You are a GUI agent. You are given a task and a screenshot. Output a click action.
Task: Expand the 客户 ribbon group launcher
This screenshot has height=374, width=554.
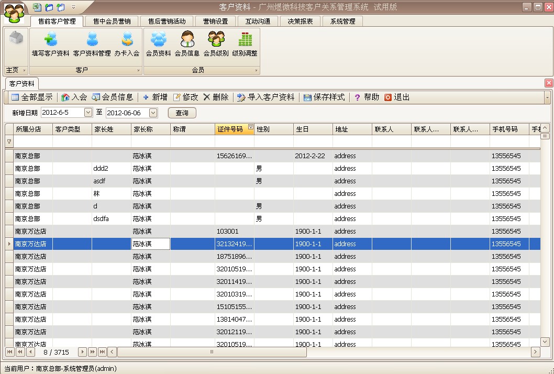tap(138, 70)
